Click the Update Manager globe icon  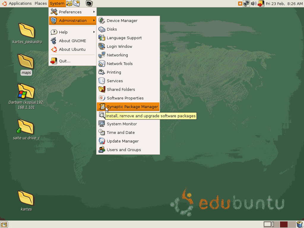pyautogui.click(x=102, y=141)
